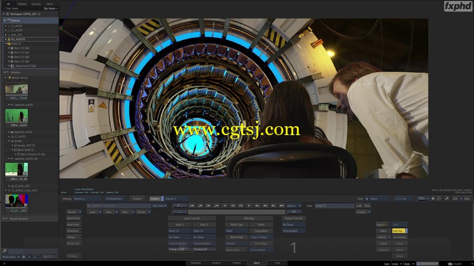Screen dimensions: 474x266
Task: Click the 1-Up viewport layout icon
Action: [397, 198]
